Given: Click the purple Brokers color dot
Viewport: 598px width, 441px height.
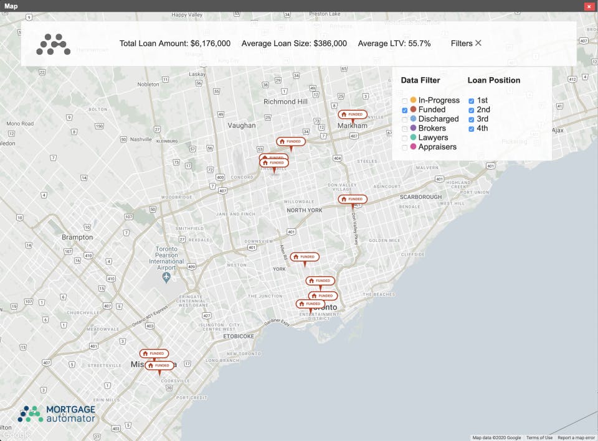Looking at the screenshot, I should click(413, 128).
